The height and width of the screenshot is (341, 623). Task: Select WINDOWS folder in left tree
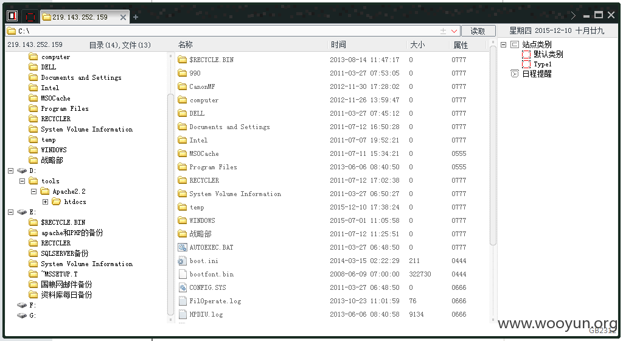click(x=54, y=150)
